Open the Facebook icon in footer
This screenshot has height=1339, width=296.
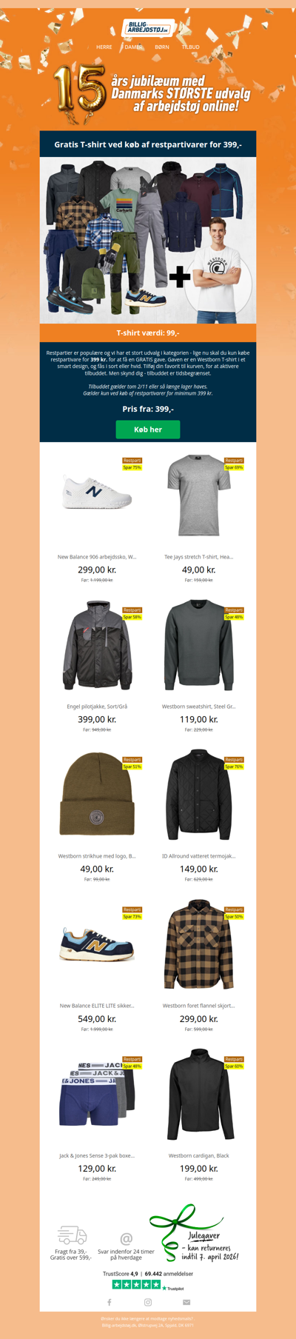pyautogui.click(x=110, y=1302)
